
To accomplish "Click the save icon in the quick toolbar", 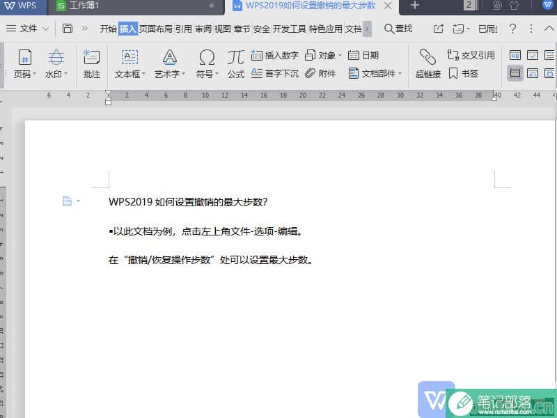I will coord(68,28).
